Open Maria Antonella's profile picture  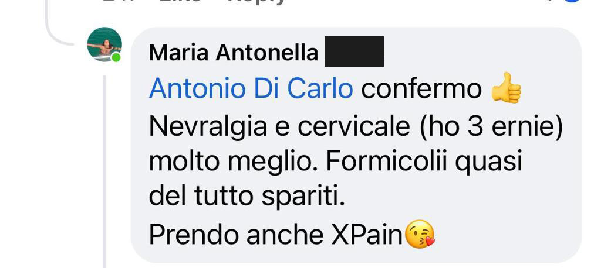click(104, 44)
